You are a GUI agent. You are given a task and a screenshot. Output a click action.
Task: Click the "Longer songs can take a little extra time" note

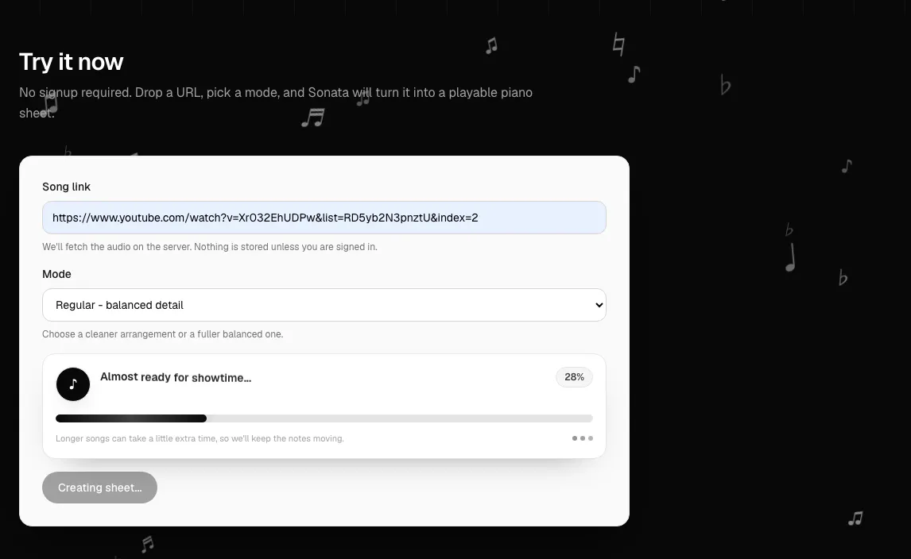pos(200,438)
